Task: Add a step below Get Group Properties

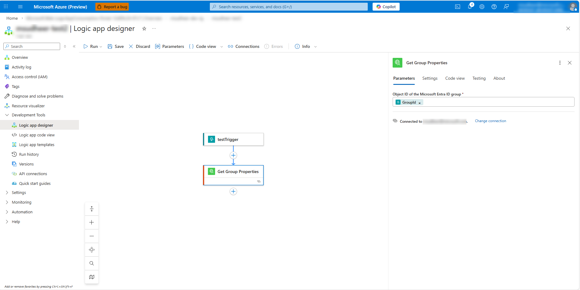Action: click(233, 192)
